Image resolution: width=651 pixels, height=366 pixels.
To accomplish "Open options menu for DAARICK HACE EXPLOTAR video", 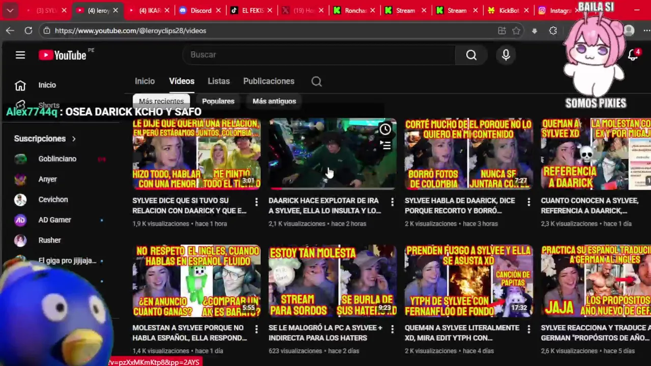I will click(392, 203).
